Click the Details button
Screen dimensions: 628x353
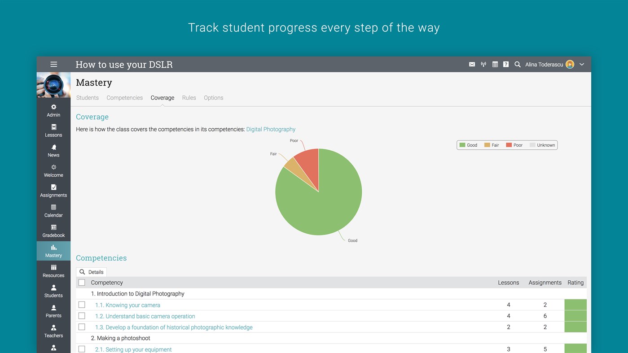tap(91, 272)
